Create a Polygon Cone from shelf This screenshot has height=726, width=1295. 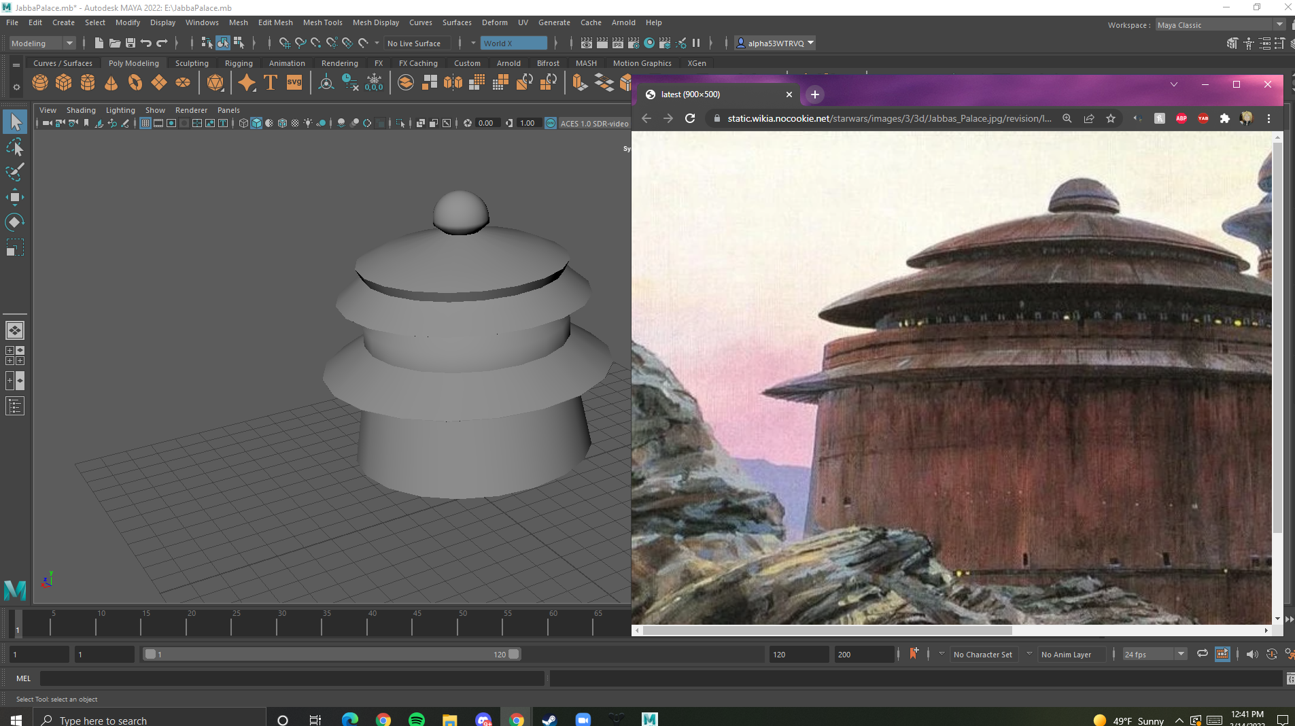111,83
